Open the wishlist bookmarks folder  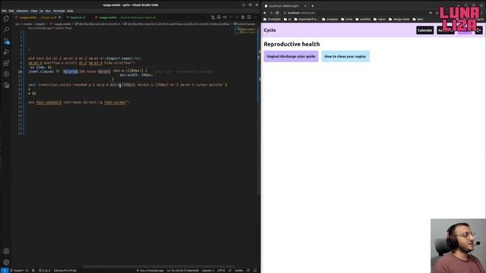click(x=363, y=19)
